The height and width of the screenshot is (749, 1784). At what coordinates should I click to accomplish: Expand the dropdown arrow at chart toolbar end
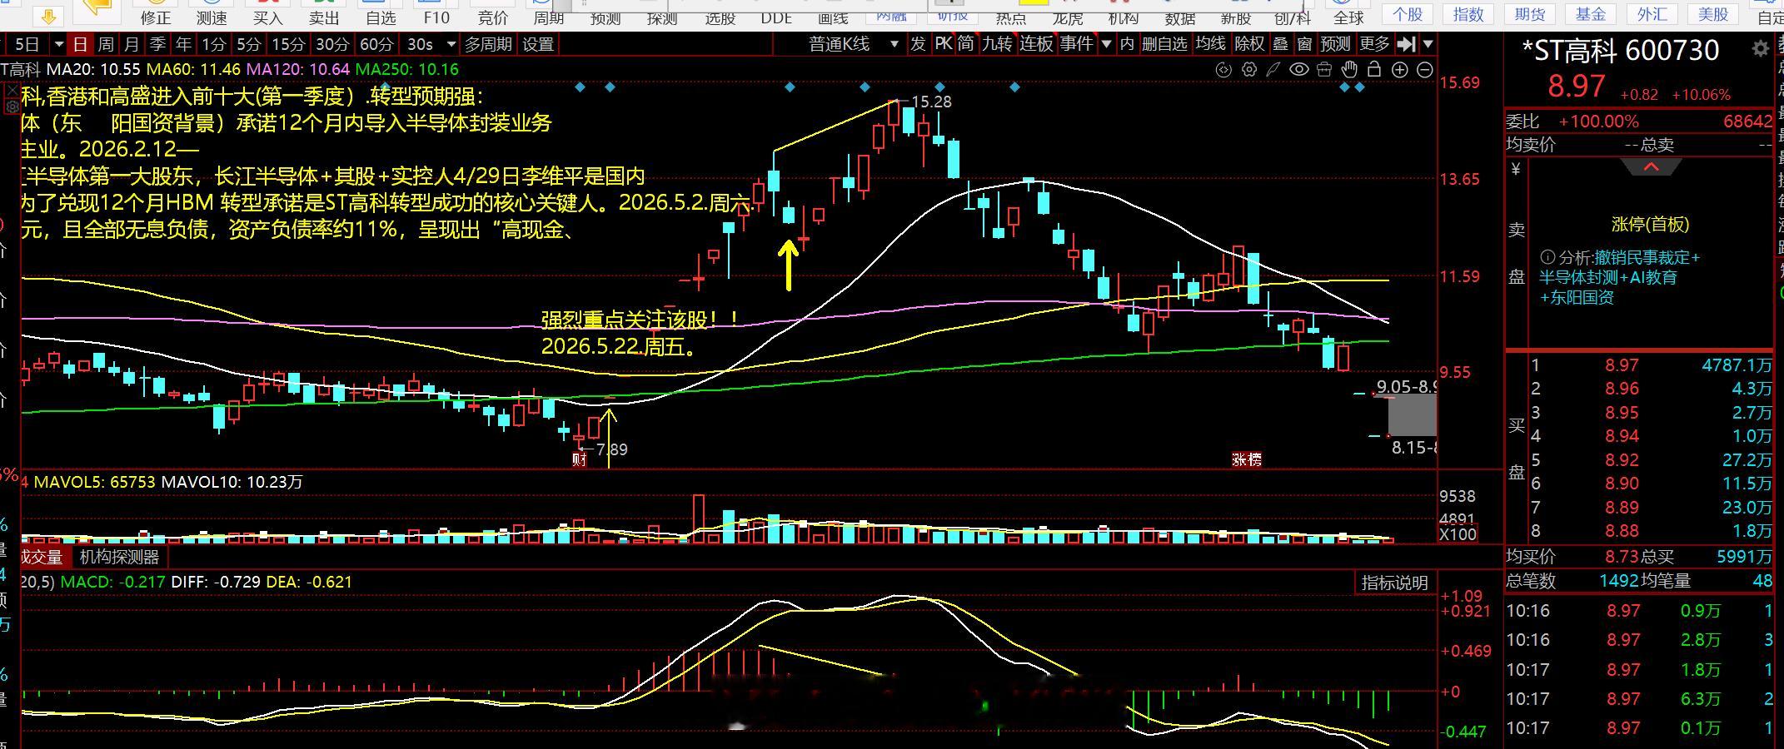click(x=1428, y=44)
